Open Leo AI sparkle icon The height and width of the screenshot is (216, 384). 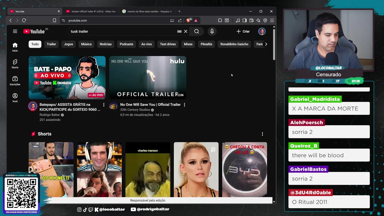click(x=258, y=20)
